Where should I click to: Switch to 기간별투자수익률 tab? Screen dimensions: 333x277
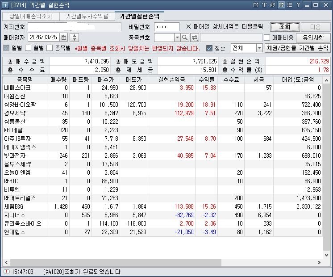pyautogui.click(x=87, y=17)
